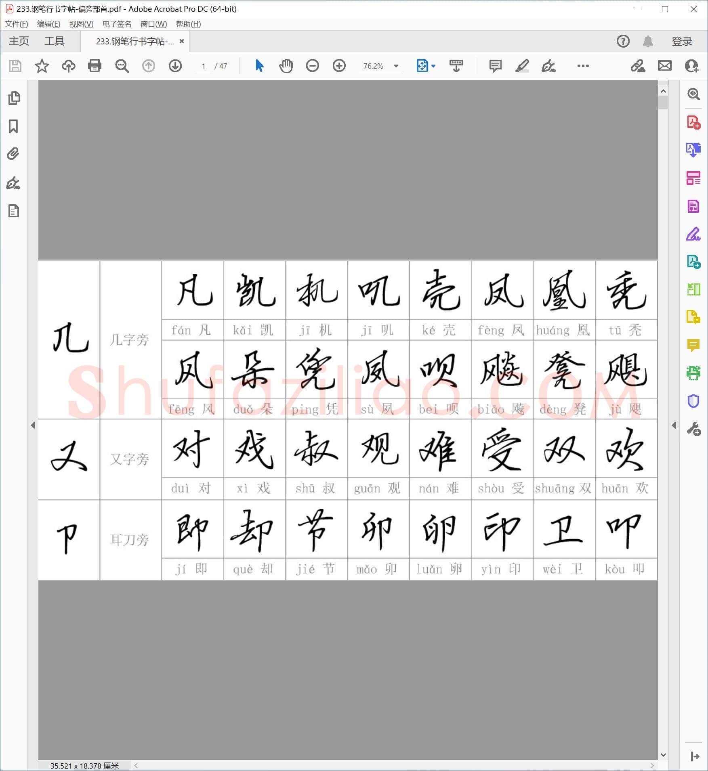Select the 233.钢笔行书字帖 document tab
The height and width of the screenshot is (771, 708).
[x=135, y=41]
